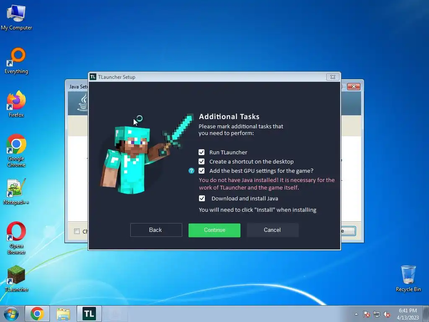Select the Notepad++ desktop shortcut
Screen dimensions: 429x322
[16, 192]
